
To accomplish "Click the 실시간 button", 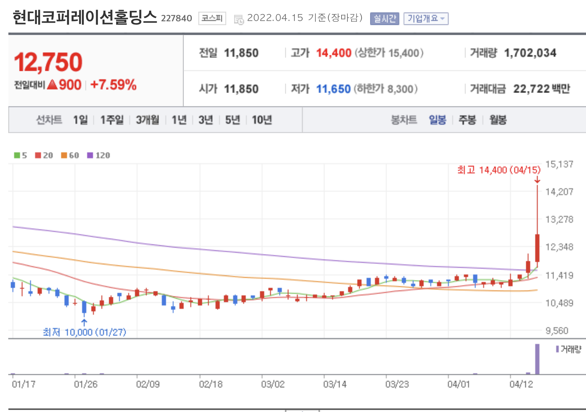I will point(385,19).
